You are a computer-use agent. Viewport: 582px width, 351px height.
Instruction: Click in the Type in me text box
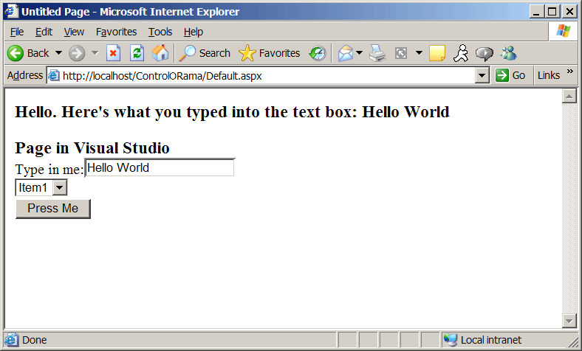pyautogui.click(x=160, y=168)
